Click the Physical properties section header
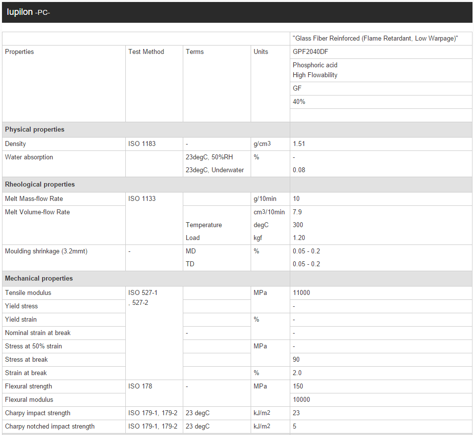Image resolution: width=474 pixels, height=435 pixels. click(x=35, y=129)
